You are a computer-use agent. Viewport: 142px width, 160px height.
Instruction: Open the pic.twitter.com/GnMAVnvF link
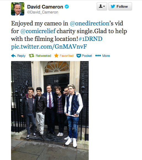pyautogui.click(x=49, y=47)
